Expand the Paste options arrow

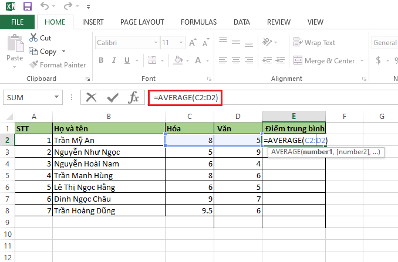point(15,67)
